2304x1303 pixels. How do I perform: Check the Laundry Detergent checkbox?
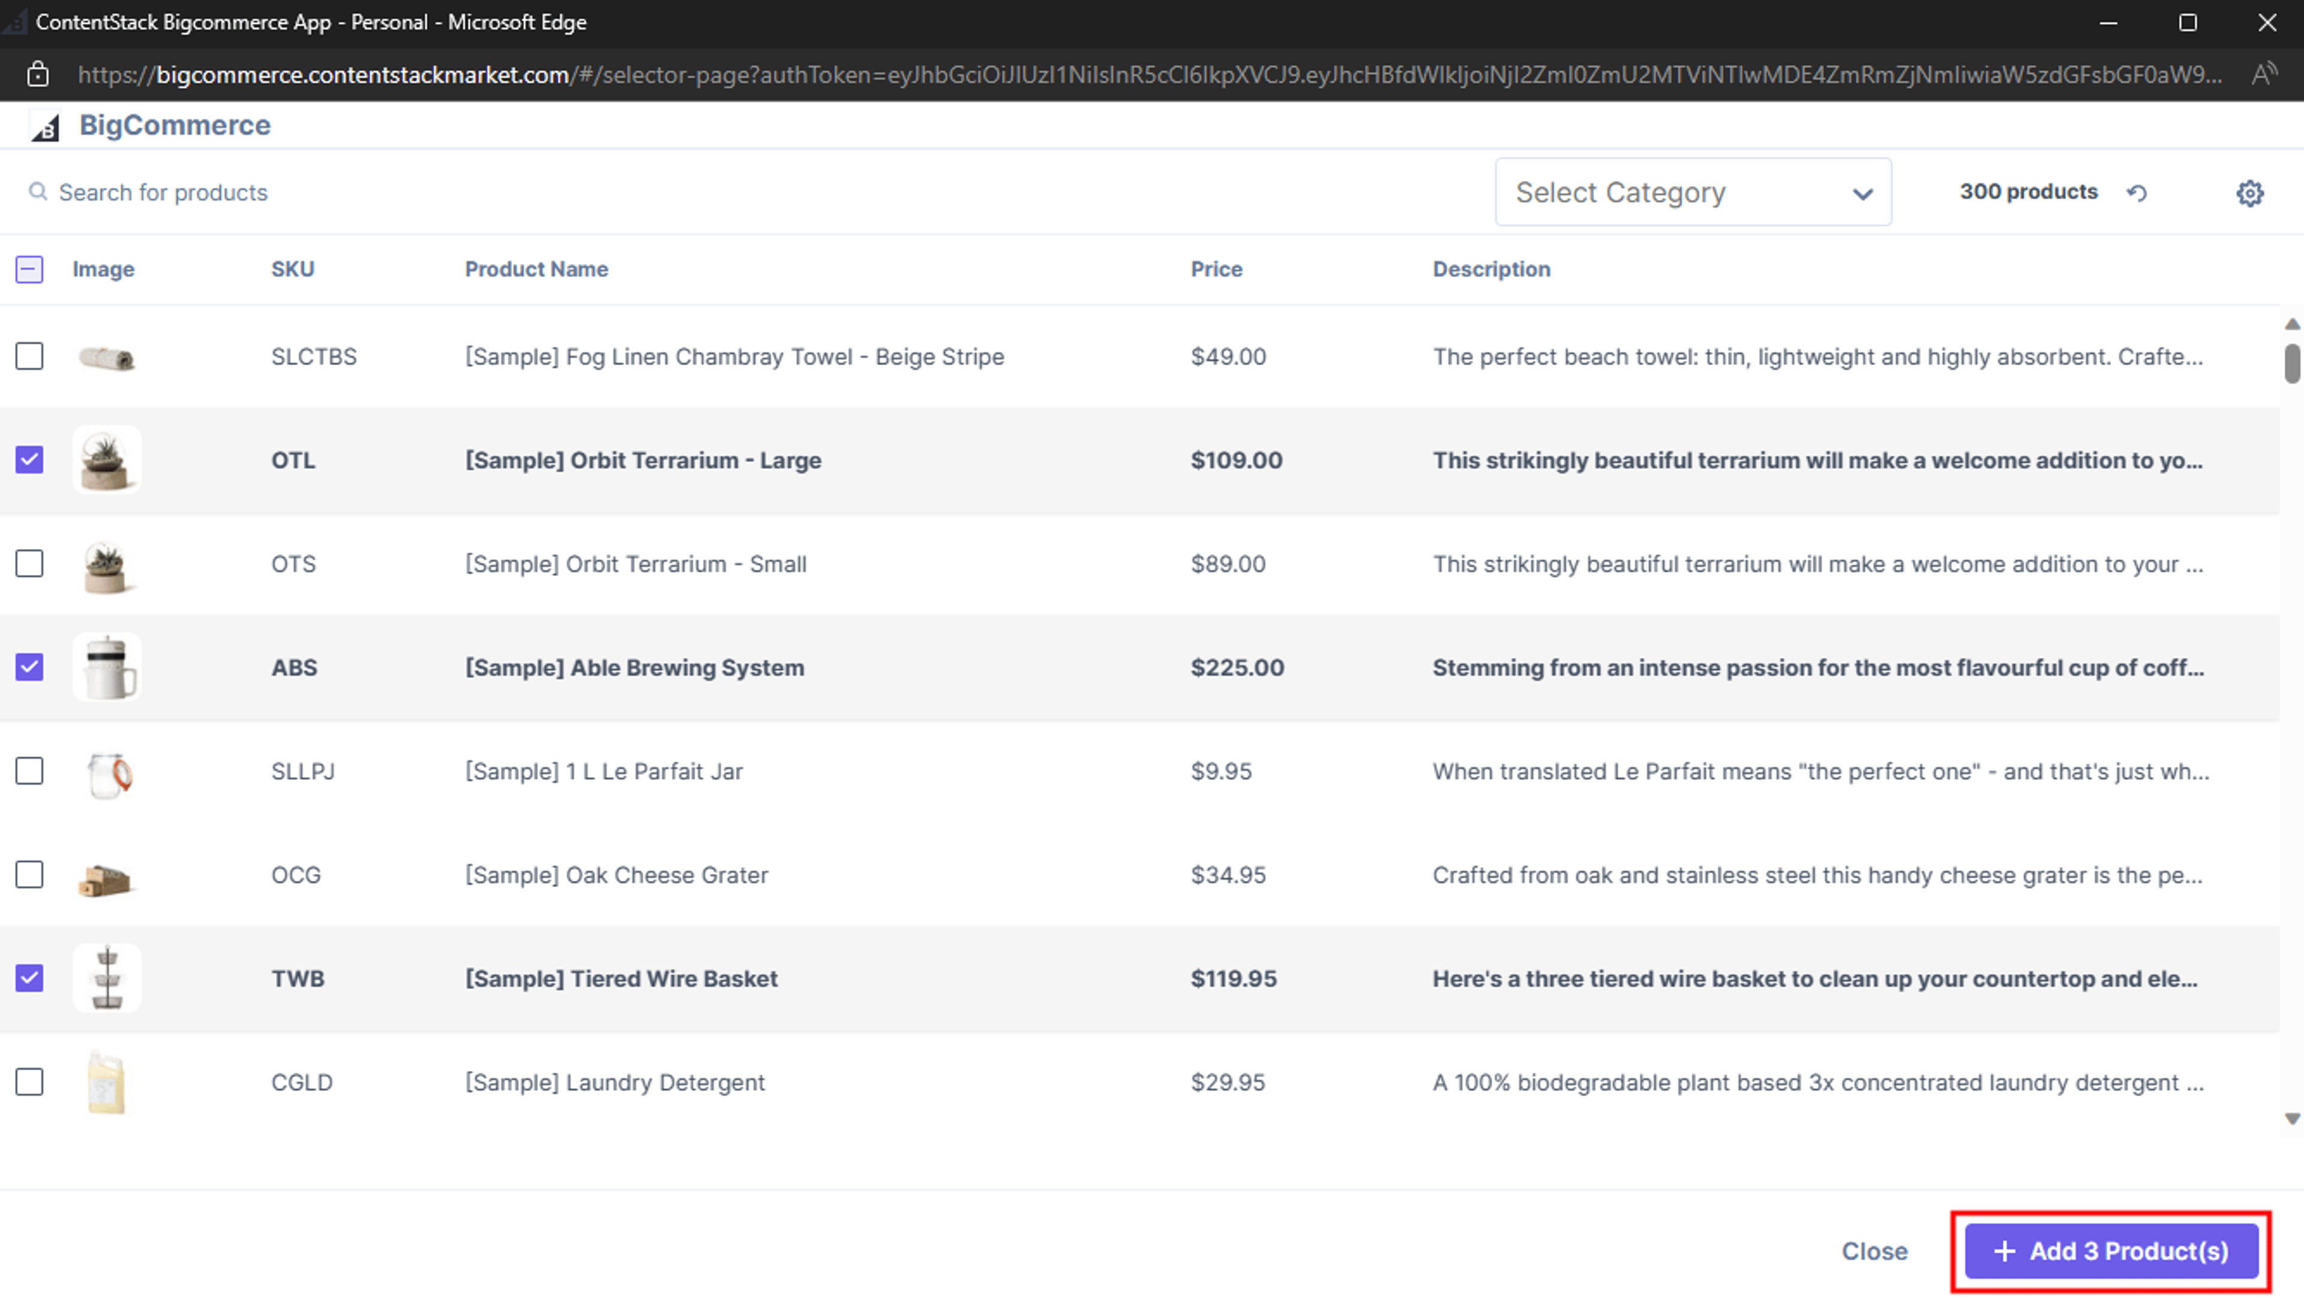pyautogui.click(x=29, y=1082)
